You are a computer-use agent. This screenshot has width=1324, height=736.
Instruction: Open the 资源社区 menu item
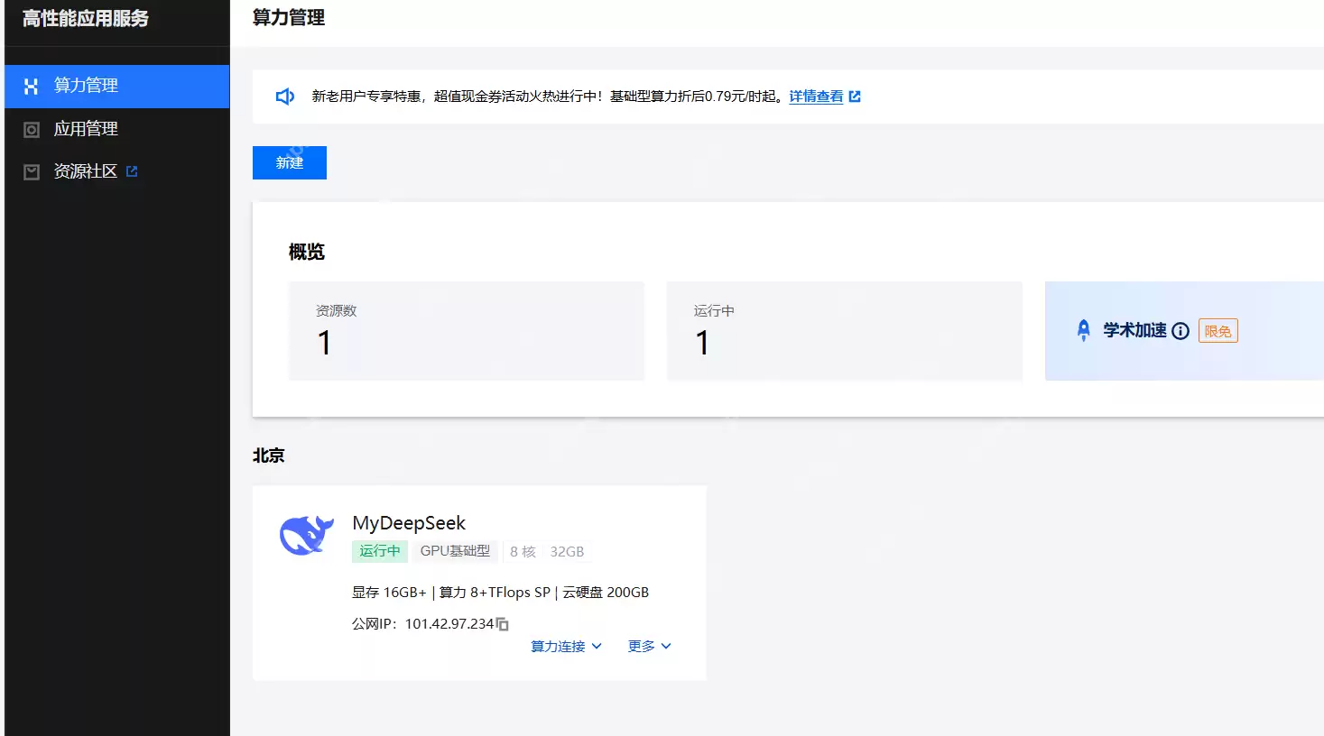pyautogui.click(x=88, y=170)
